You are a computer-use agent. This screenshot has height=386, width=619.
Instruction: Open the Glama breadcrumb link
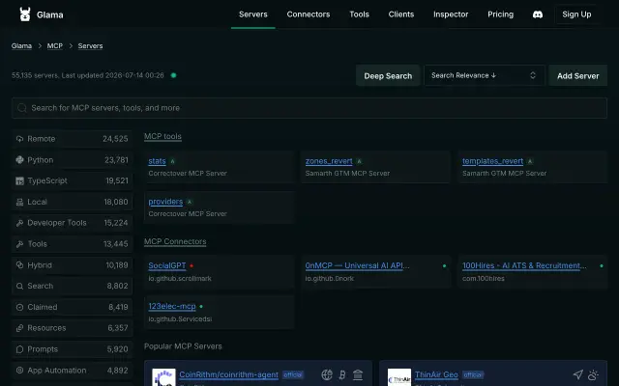click(x=21, y=46)
